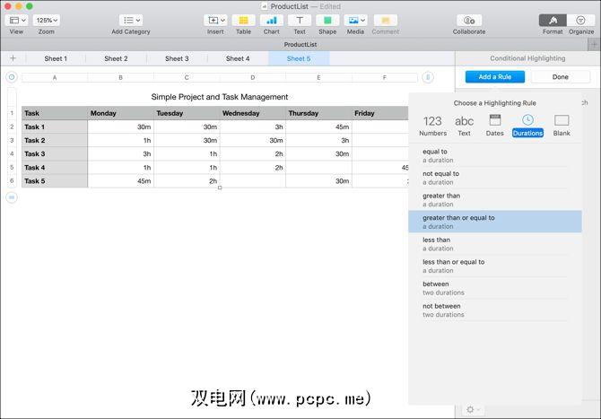
Task: Toggle the Organize sidebar button
Action: point(581,20)
